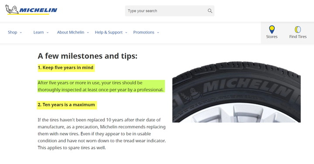Click the Michelin logo
The image size is (314, 164).
pos(31,10)
